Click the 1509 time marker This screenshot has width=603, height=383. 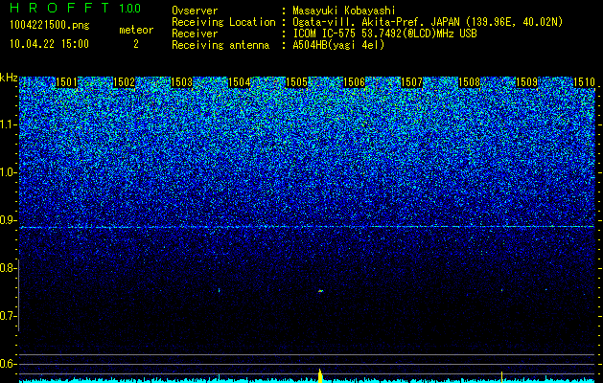click(526, 82)
